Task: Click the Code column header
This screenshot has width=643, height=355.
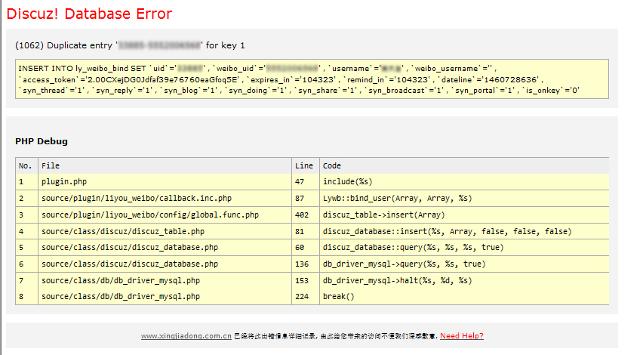Action: 464,166
